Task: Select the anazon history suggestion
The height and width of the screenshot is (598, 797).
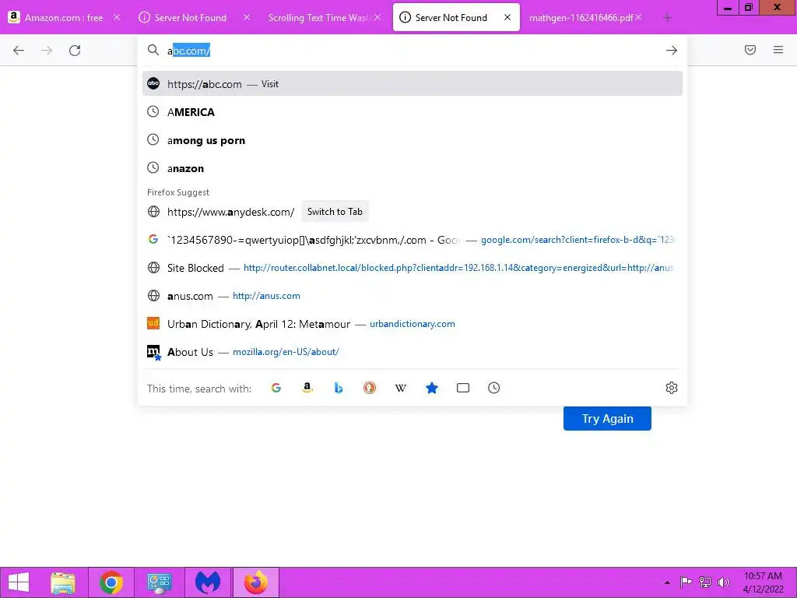Action: (413, 168)
